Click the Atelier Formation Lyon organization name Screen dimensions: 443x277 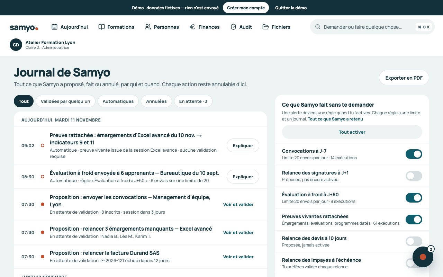(x=51, y=42)
